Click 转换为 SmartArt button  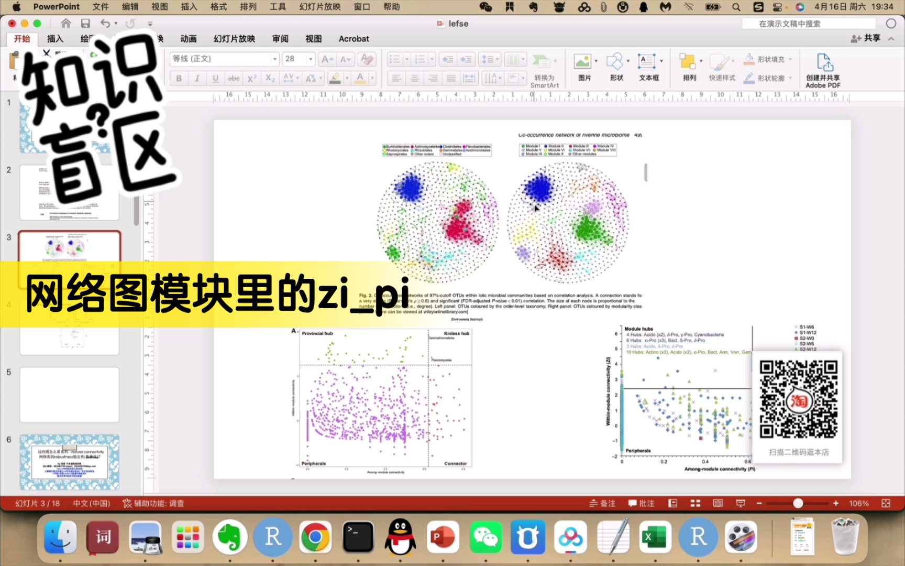click(x=544, y=70)
